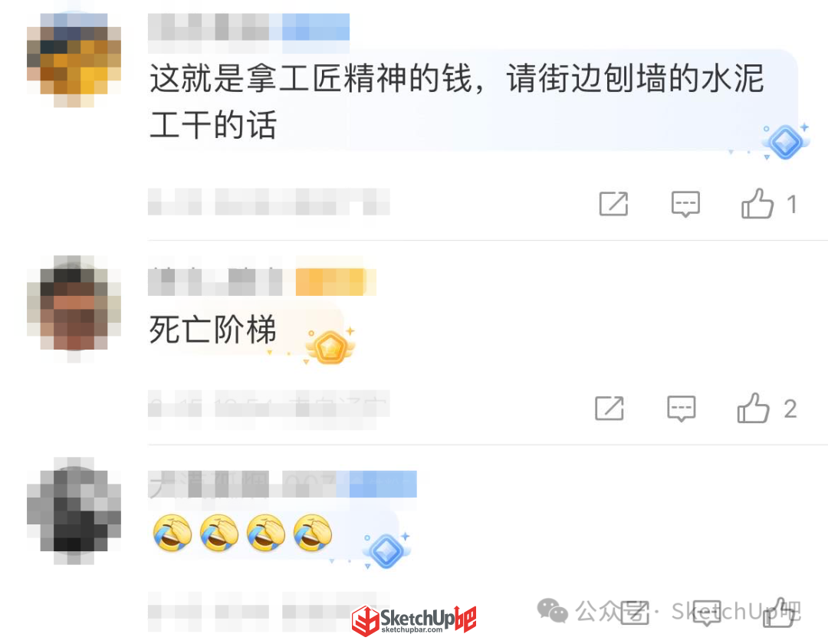Open the first commenter's avatar
Viewport: 828px width, 644px height.
(x=74, y=59)
